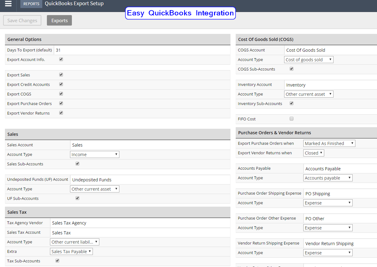Go to the REPORTS breadcrumb button

click(x=31, y=4)
